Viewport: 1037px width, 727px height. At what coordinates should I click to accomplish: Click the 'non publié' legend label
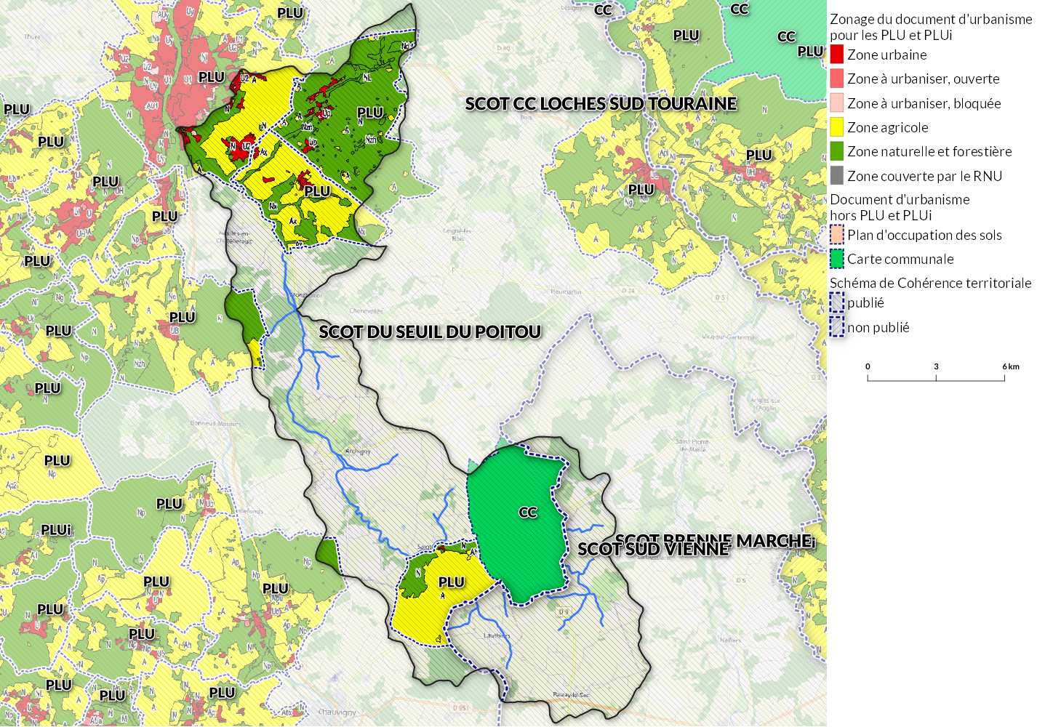[x=878, y=327]
